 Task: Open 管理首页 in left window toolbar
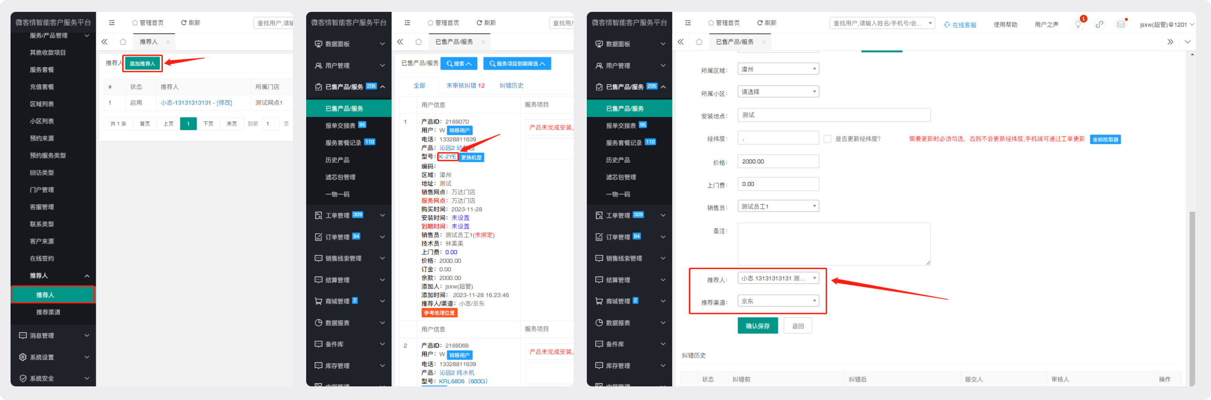(x=148, y=22)
